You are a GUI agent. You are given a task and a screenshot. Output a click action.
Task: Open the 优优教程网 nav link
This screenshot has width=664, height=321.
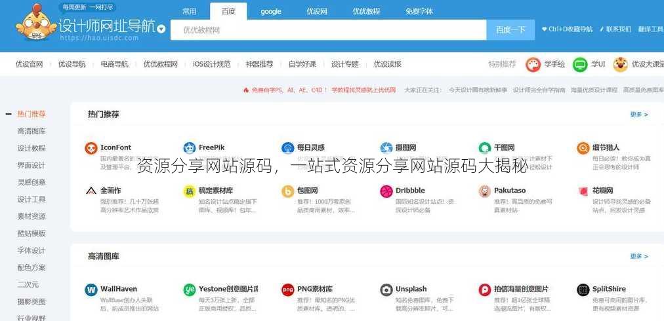coord(161,64)
